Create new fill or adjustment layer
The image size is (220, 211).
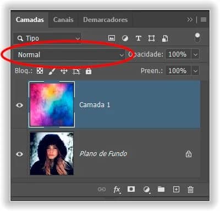(x=146, y=190)
